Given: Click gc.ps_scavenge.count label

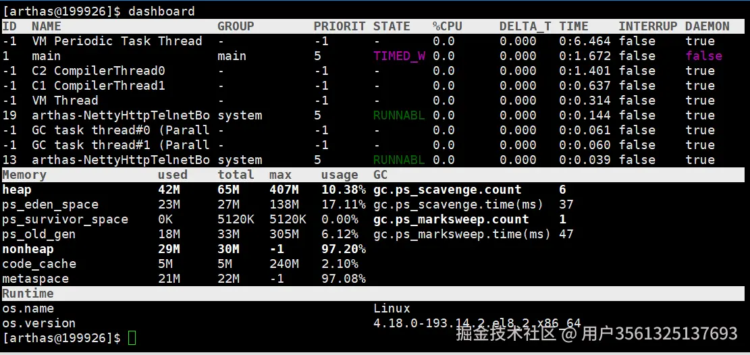Looking at the screenshot, I should pyautogui.click(x=447, y=190).
